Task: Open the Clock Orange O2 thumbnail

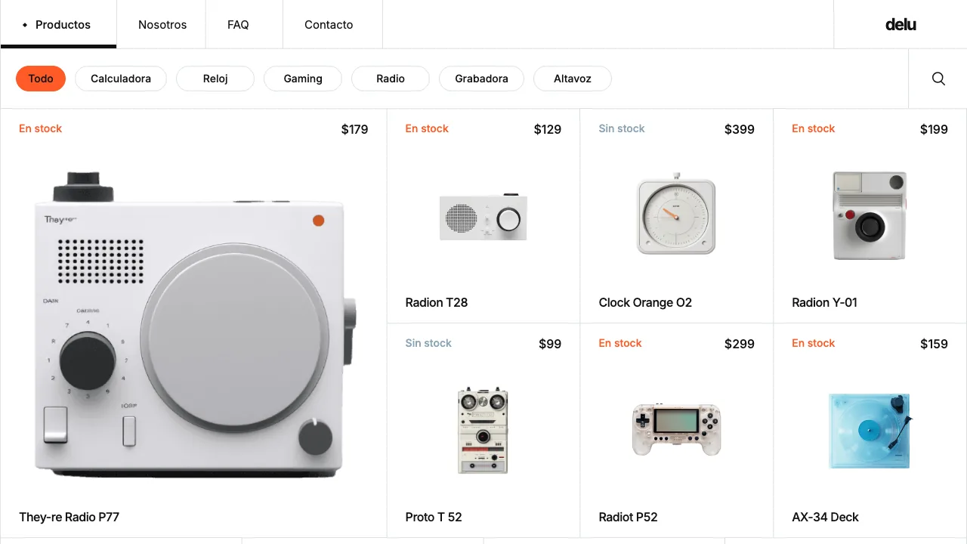Action: pyautogui.click(x=676, y=216)
